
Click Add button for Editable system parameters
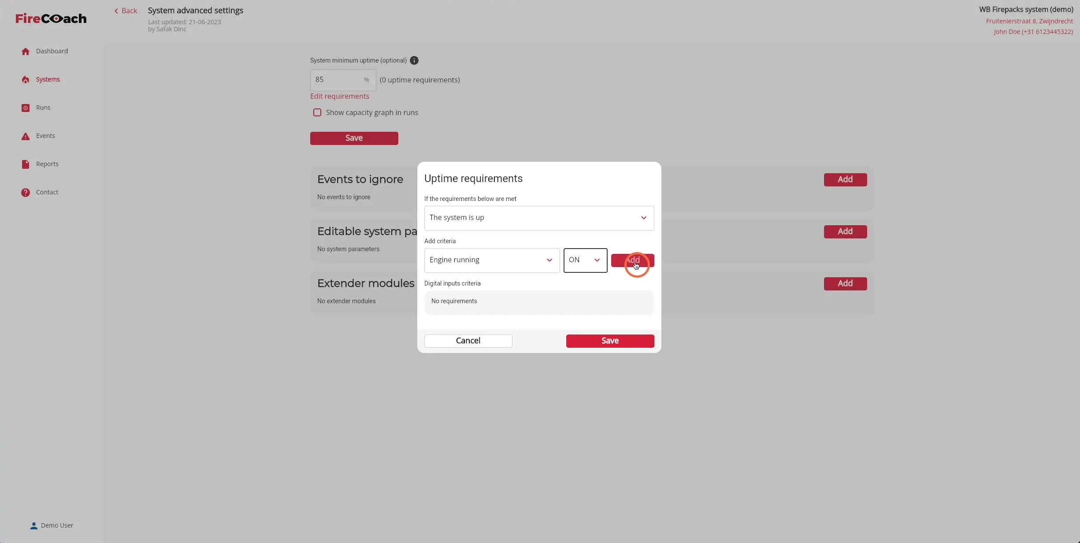coord(845,231)
